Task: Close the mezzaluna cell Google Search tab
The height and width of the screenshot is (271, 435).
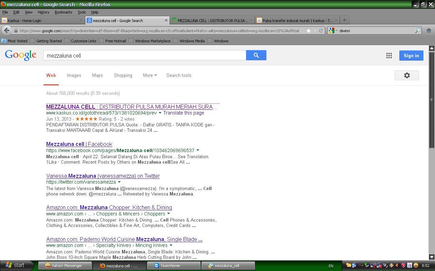Action: pyautogui.click(x=166, y=20)
